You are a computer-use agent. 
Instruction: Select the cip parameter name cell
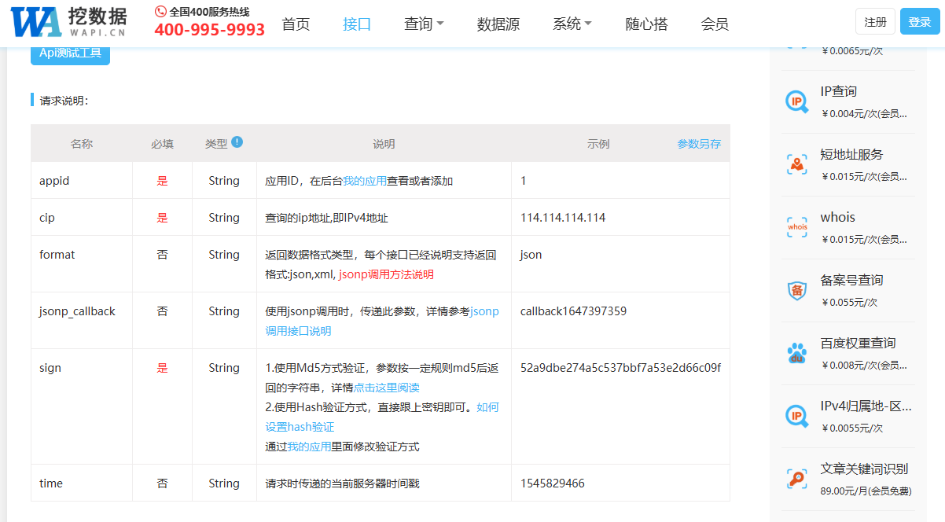[82, 218]
